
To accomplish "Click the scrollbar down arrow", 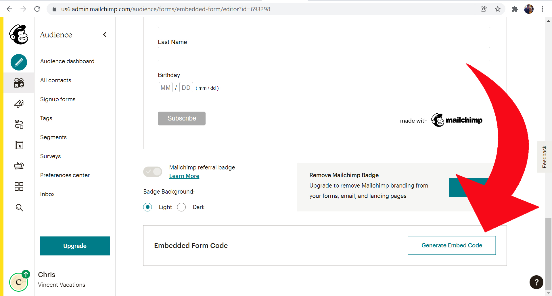I will [549, 293].
